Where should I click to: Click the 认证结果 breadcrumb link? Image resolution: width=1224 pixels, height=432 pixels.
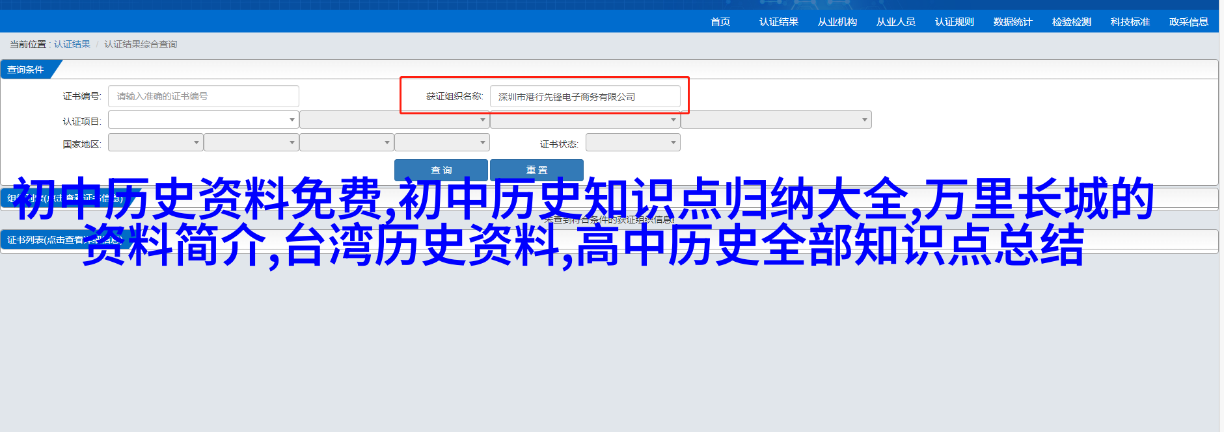(72, 44)
